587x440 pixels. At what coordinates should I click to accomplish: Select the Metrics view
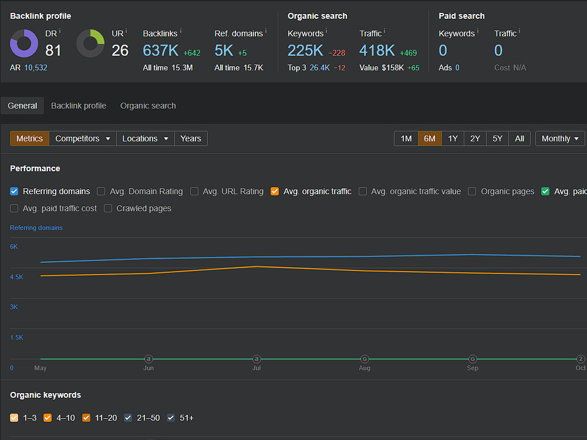(29, 138)
